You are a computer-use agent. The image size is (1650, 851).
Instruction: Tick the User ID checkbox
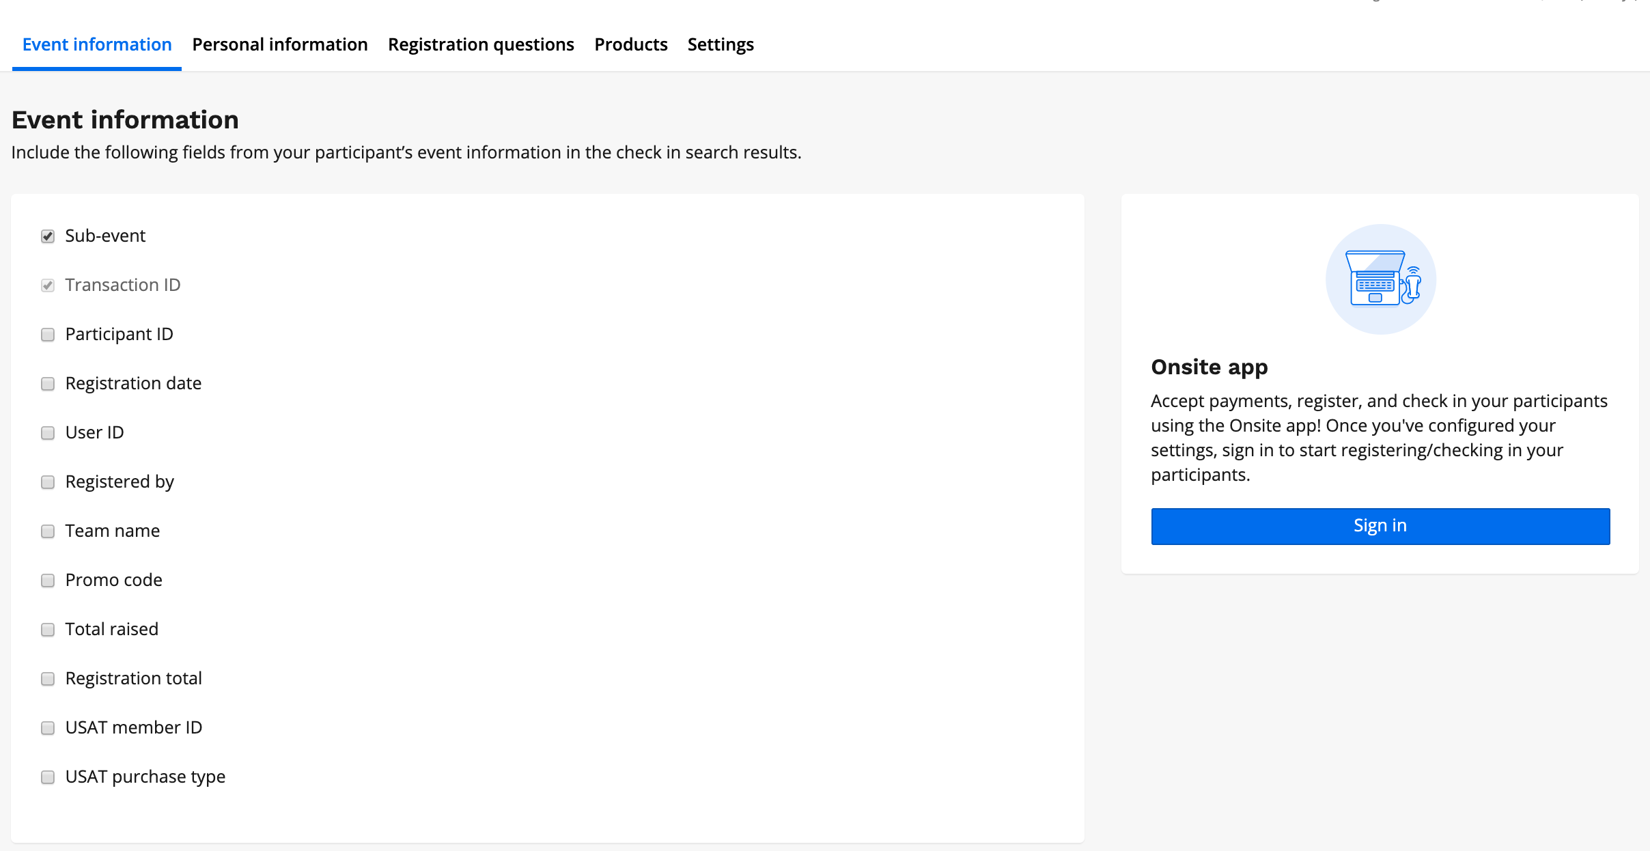point(48,433)
